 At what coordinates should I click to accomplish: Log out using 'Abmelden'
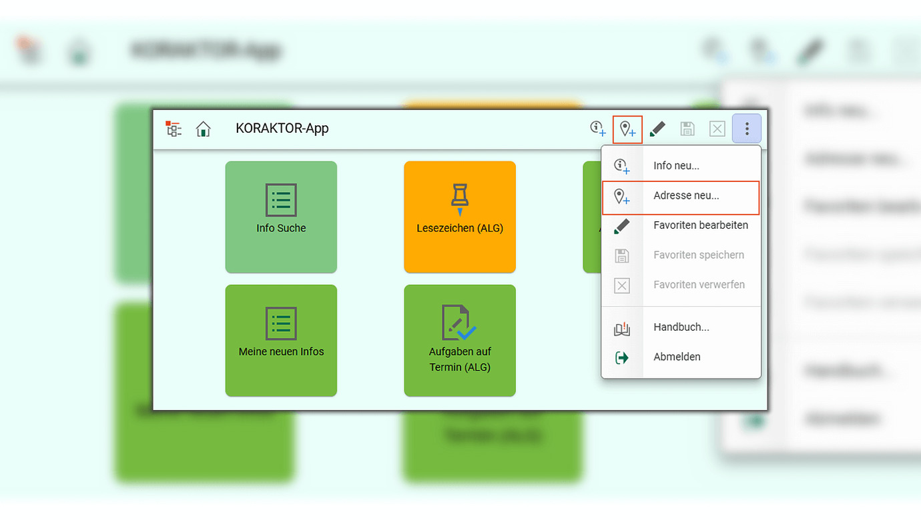click(x=677, y=357)
